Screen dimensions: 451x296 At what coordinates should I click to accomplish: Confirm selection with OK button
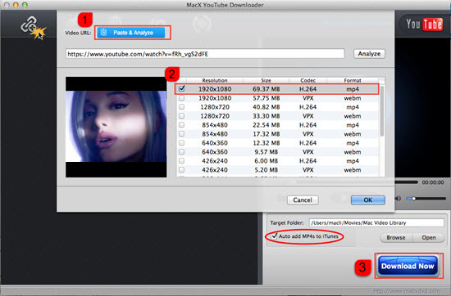click(x=368, y=200)
